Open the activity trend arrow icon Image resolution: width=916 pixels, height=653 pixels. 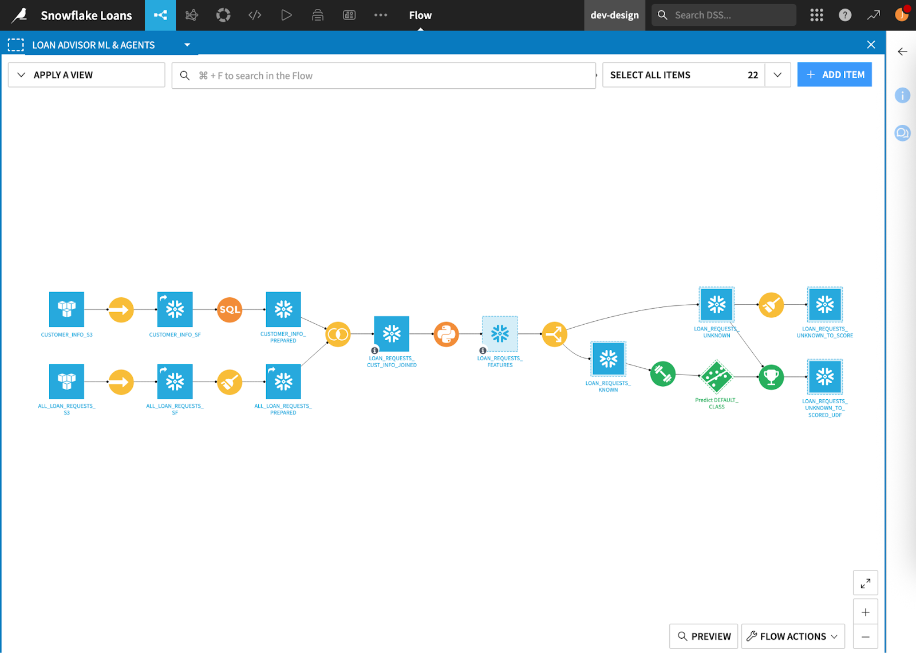873,15
